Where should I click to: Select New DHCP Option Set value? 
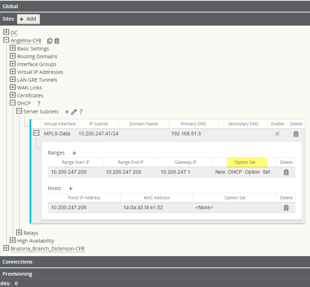(243, 172)
